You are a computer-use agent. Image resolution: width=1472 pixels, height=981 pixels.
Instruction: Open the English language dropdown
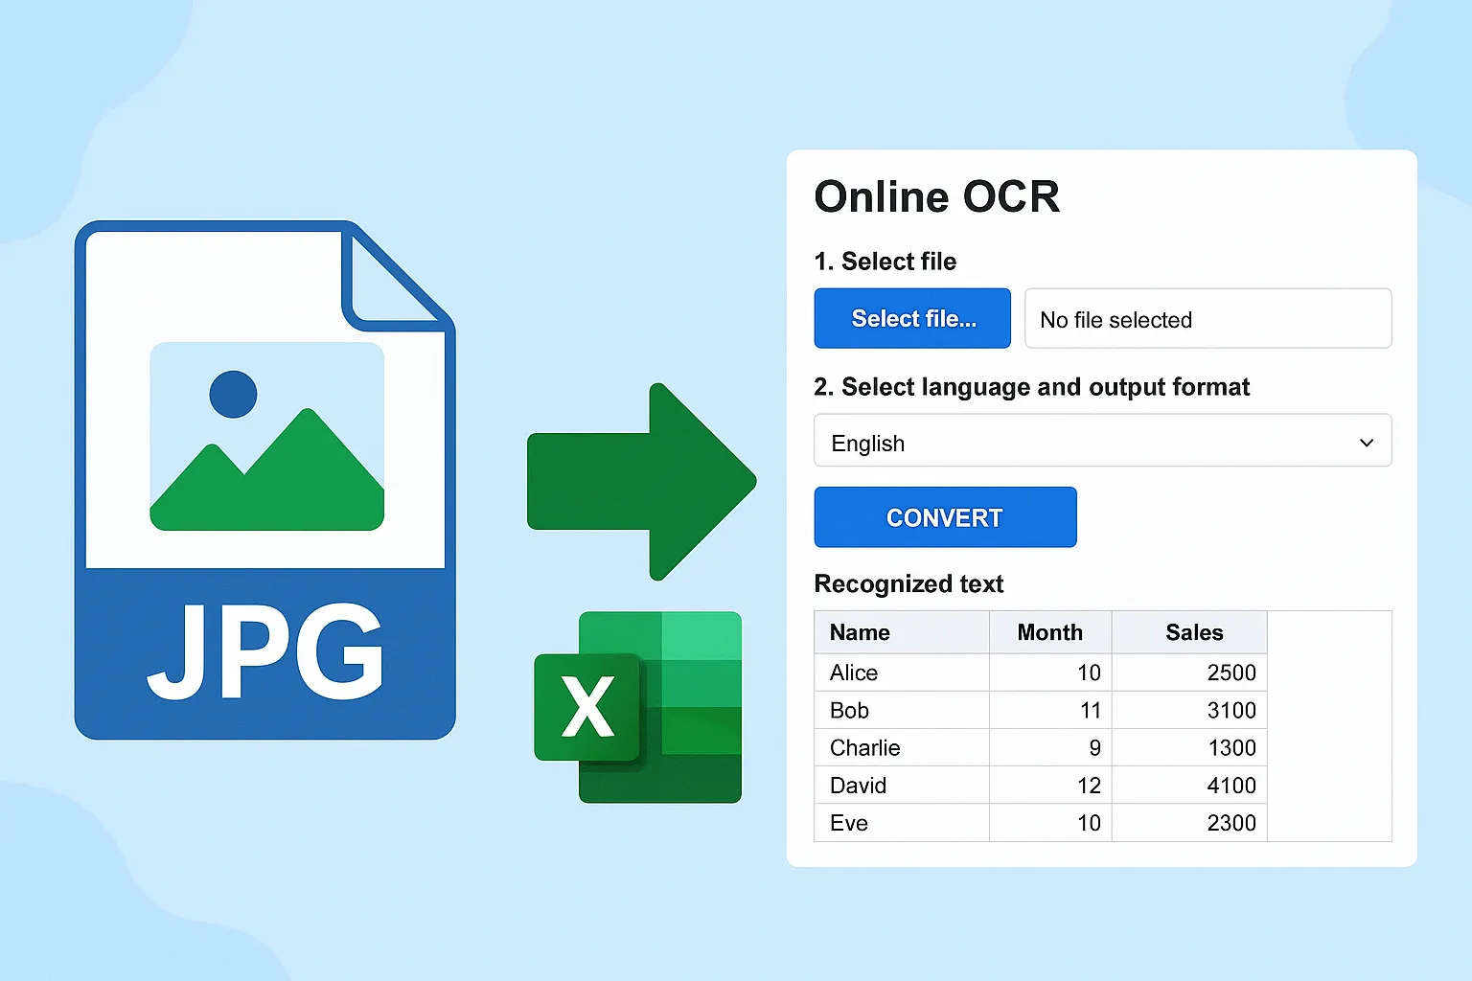[x=1102, y=441]
